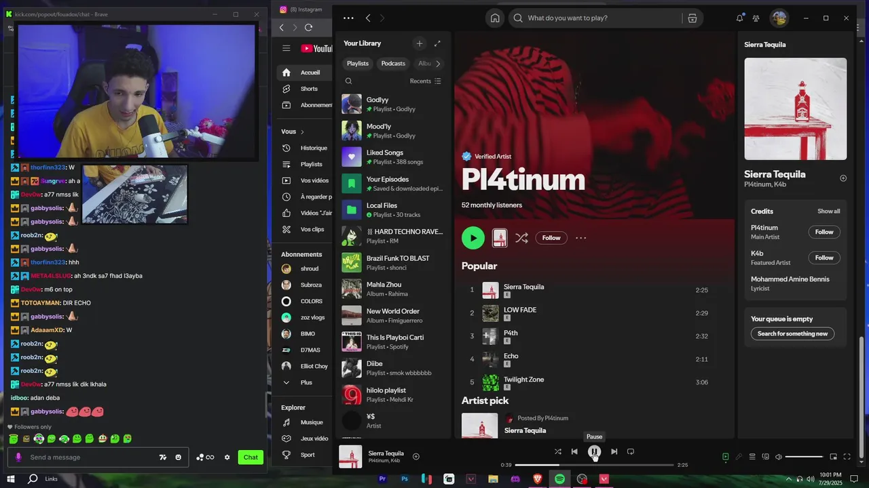Viewport: 869px width, 488px height.
Task: Play Pl4tinum with the green play button
Action: coord(473,238)
